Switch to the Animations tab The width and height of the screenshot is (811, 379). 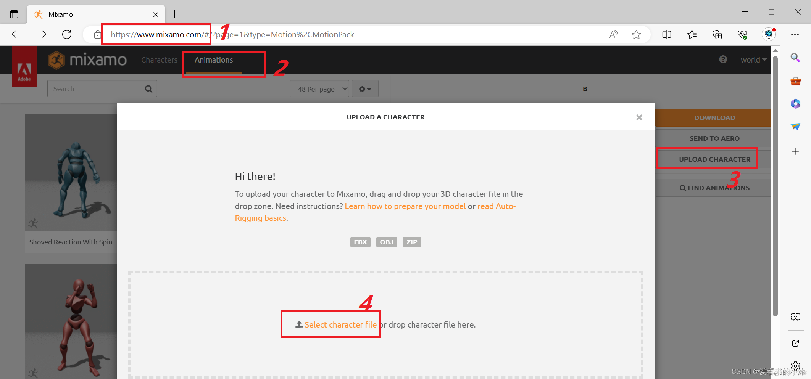coord(214,60)
